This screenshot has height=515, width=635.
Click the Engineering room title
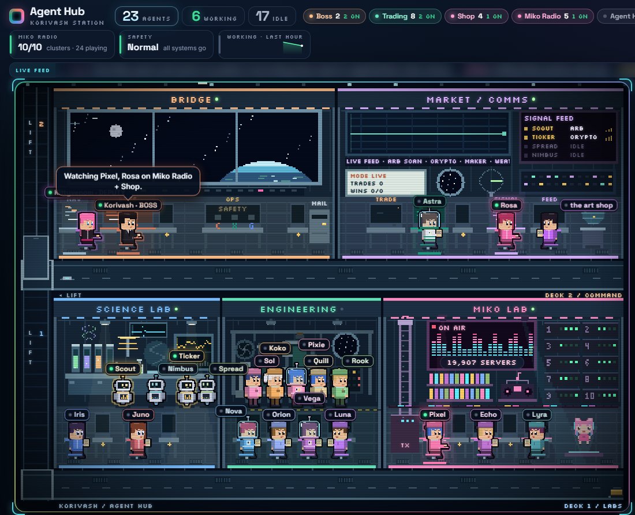click(298, 309)
